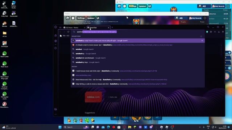Remove the highlighted autohotkey suggestion

(202, 40)
